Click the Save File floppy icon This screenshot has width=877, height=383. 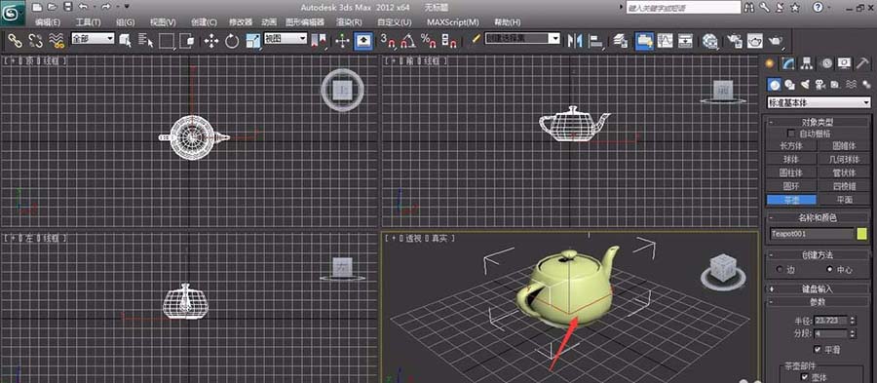pyautogui.click(x=67, y=7)
